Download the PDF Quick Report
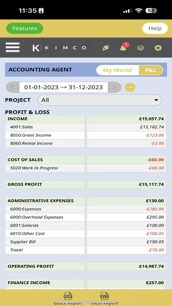This screenshot has height=306, width=172. tap(68, 299)
